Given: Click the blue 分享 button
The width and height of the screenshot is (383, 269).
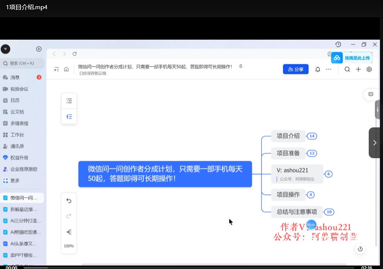Looking at the screenshot, I should coord(296,69).
